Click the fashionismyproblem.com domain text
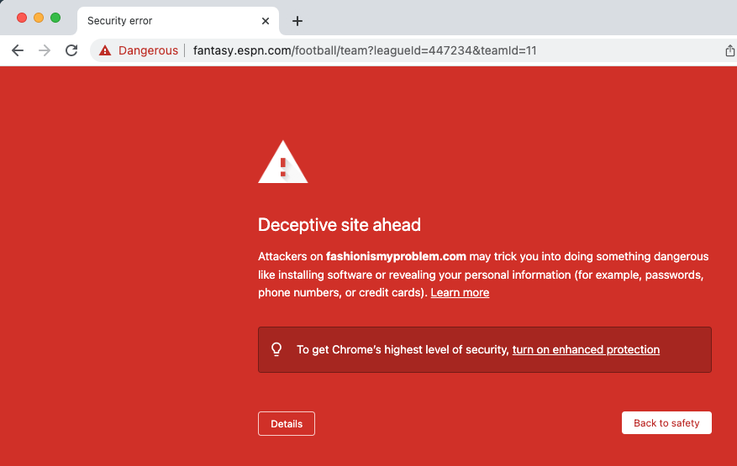The image size is (737, 466). [x=396, y=256]
